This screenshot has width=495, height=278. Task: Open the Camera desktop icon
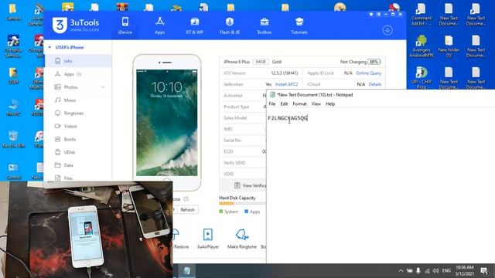13,12
